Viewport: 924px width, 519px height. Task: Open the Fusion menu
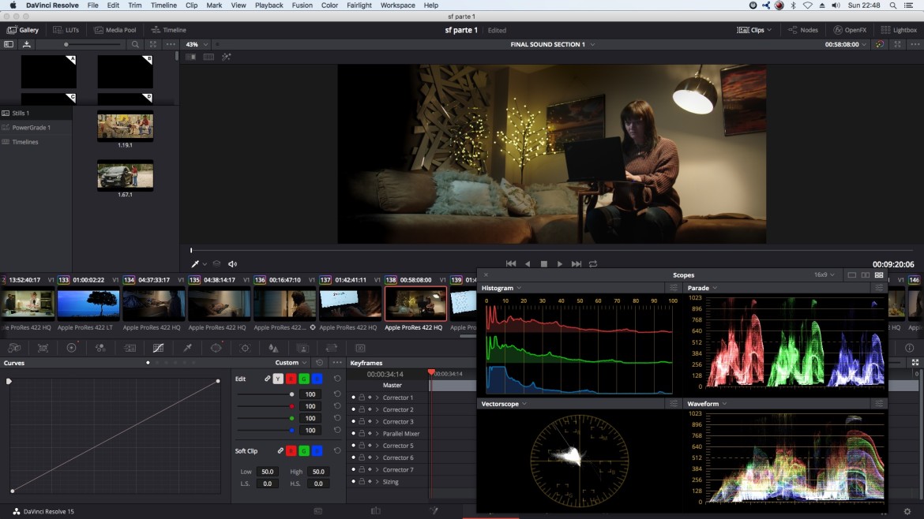pos(302,6)
